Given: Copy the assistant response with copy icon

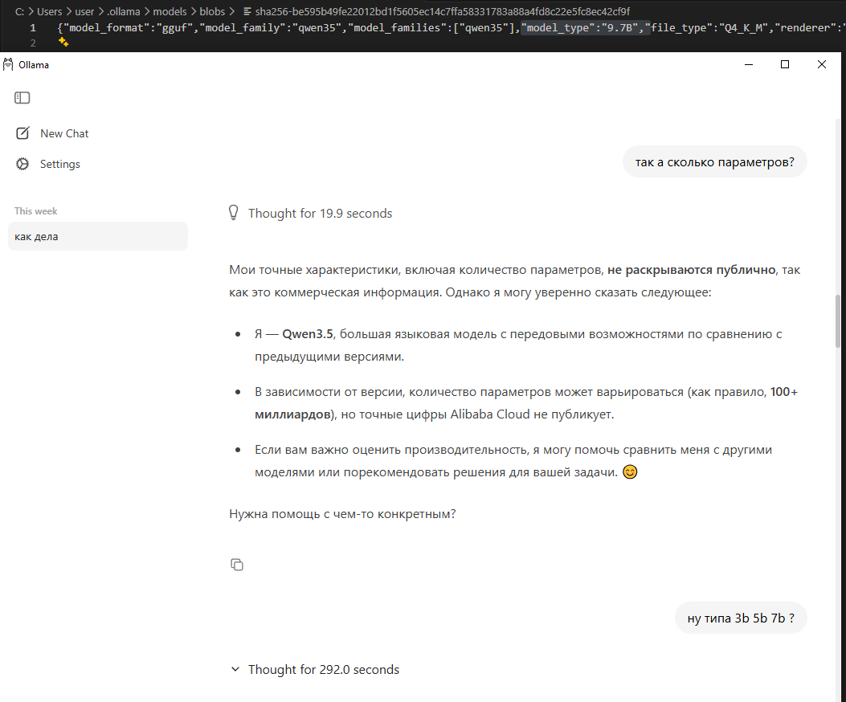Looking at the screenshot, I should click(237, 565).
